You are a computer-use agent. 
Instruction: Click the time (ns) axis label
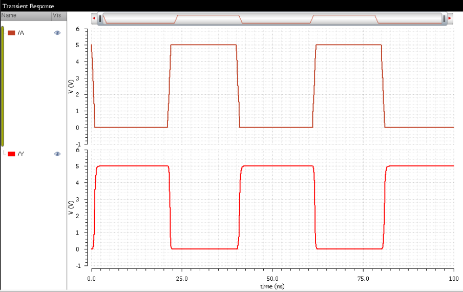(272, 286)
